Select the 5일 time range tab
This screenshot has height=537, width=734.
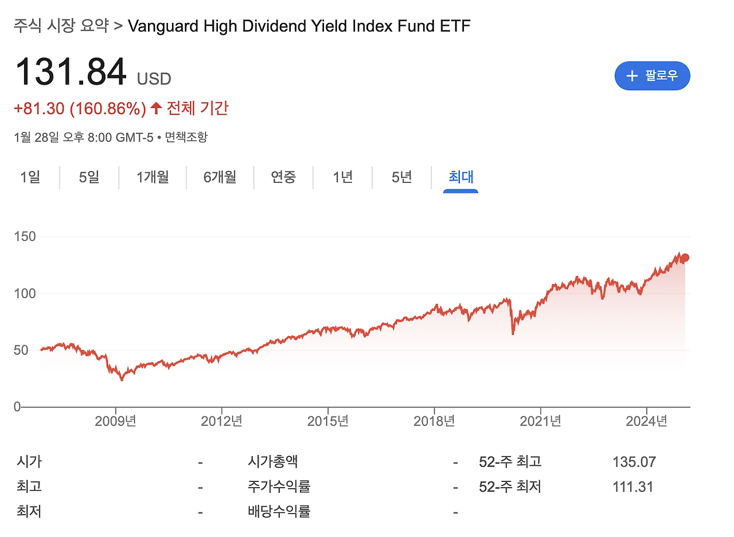(89, 178)
